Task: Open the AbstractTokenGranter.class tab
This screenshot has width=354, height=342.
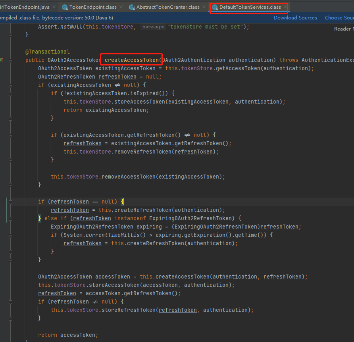Action: coord(168,7)
